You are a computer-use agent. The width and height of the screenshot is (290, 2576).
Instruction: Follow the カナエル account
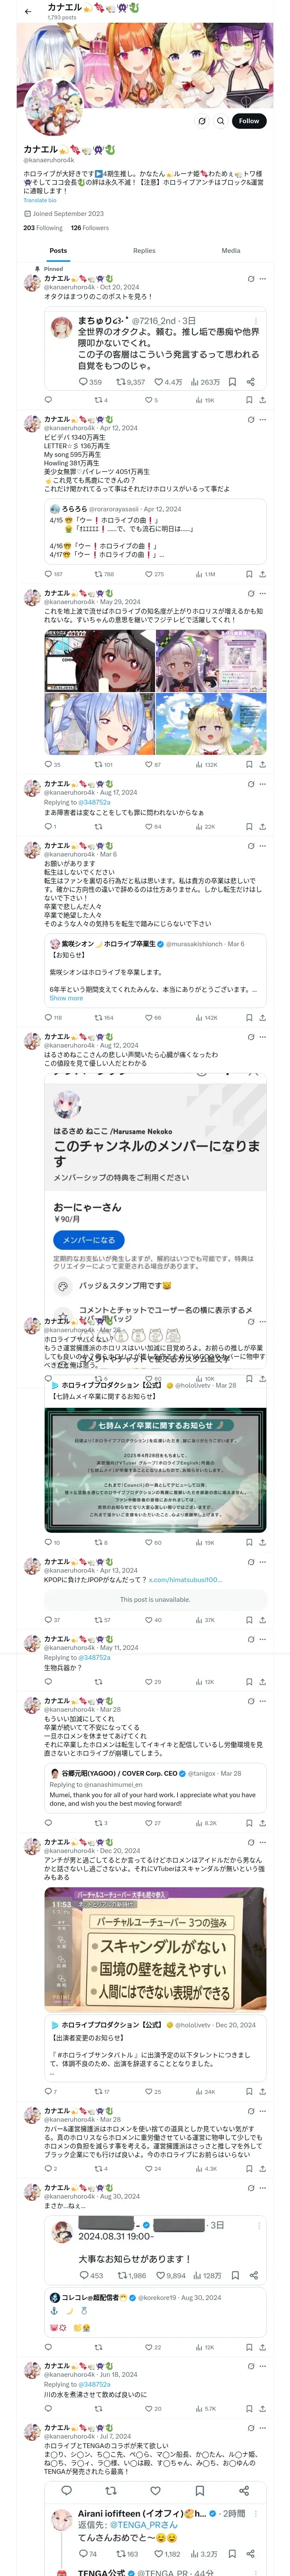tap(249, 121)
